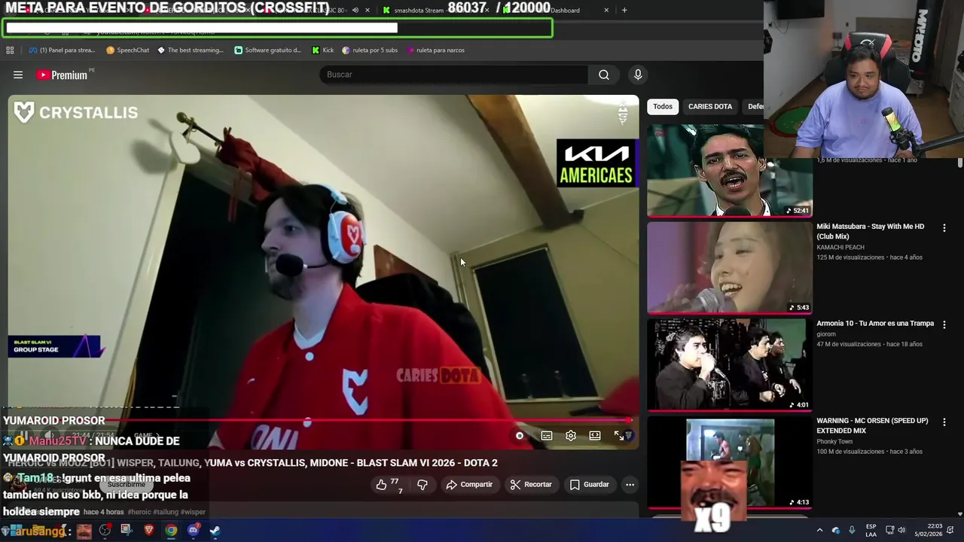This screenshot has width=964, height=542.
Task: Click the #wisper hashtag link
Action: tap(193, 512)
